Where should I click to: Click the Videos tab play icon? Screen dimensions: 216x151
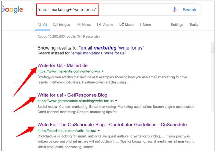[99, 25]
